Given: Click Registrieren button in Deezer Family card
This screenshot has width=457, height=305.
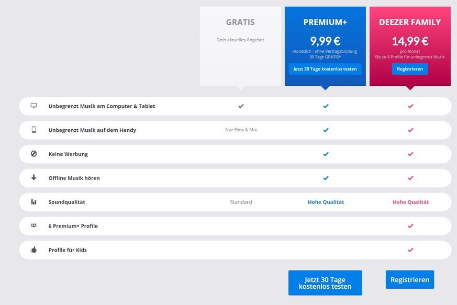Looking at the screenshot, I should pyautogui.click(x=410, y=69).
